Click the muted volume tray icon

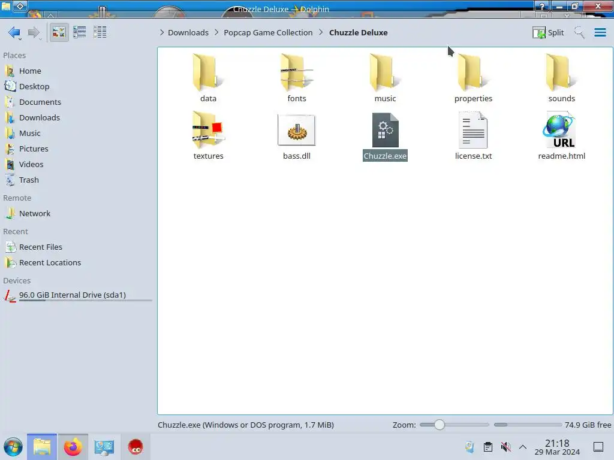pos(505,447)
